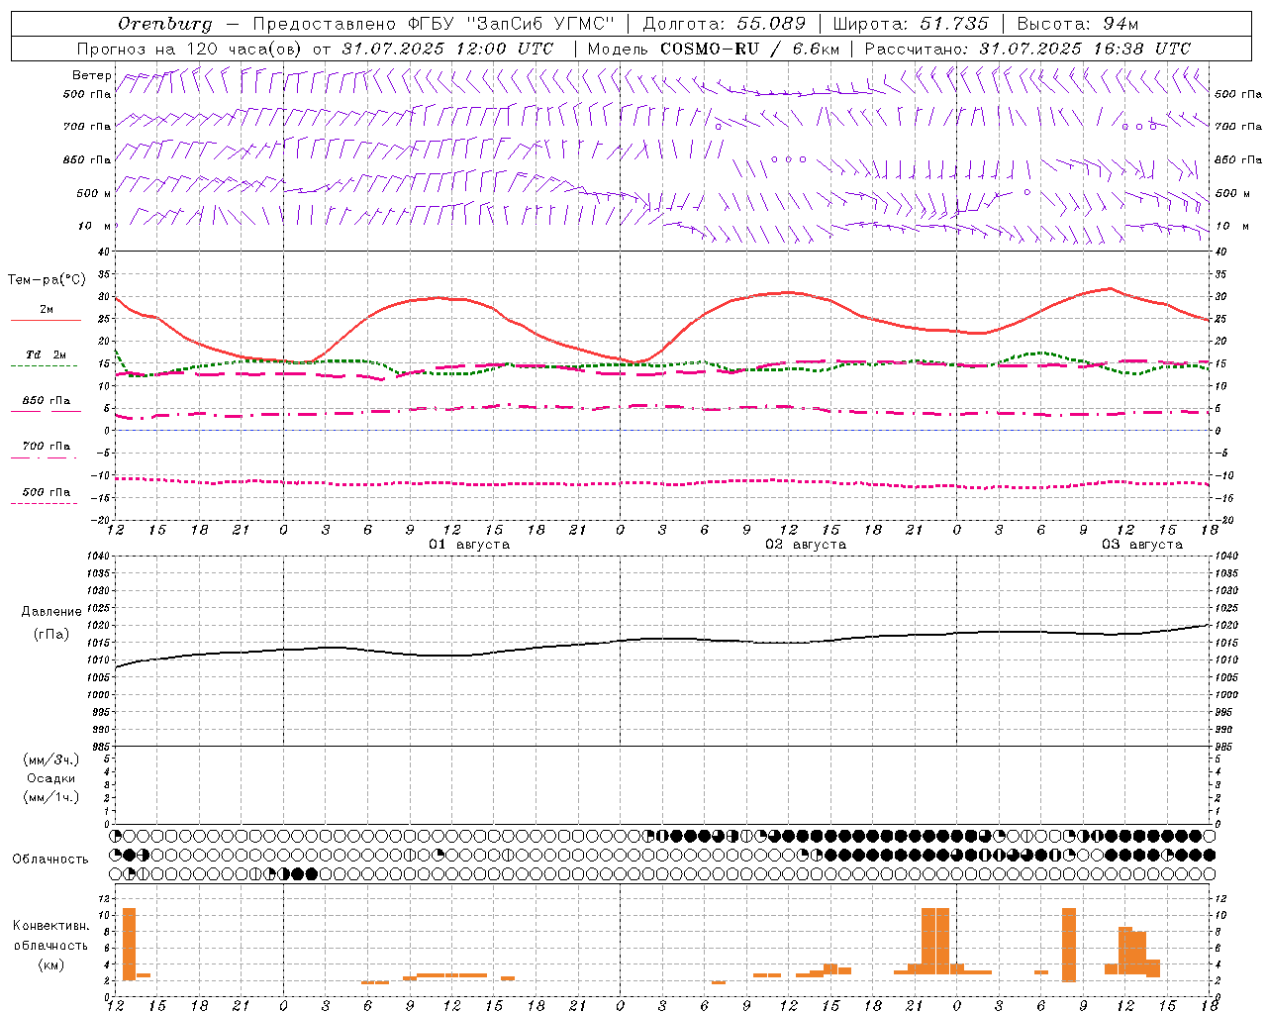This screenshot has height=1014, width=1267.
Task: Click the left "500 м" wind level label
Action: tap(94, 193)
